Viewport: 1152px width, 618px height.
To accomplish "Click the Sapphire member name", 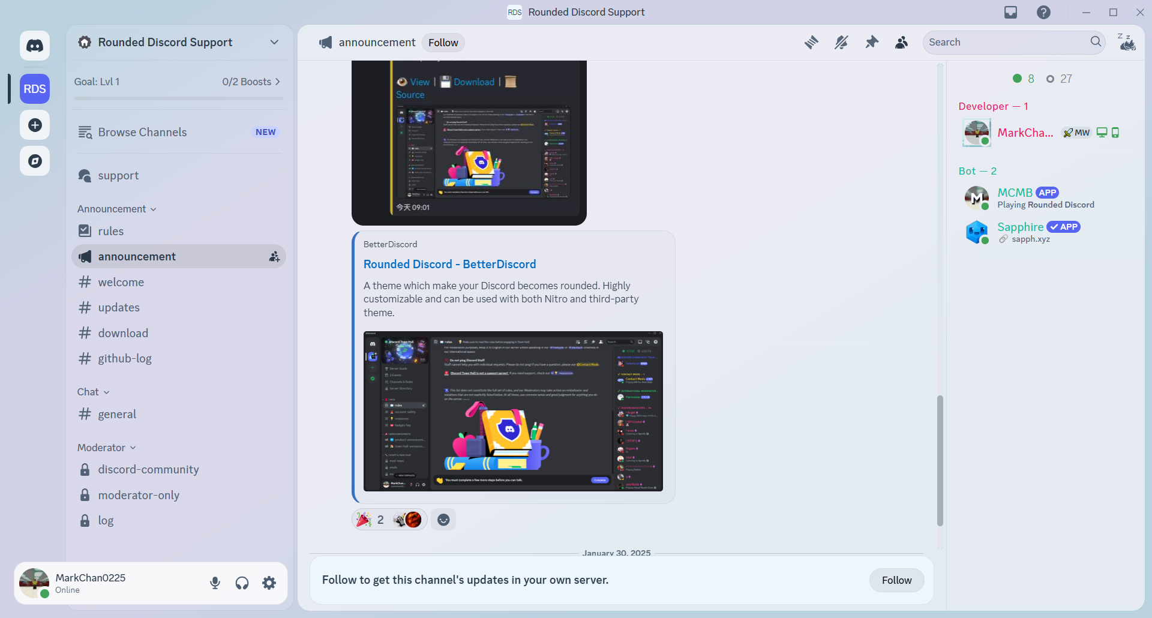I will coord(1020,227).
